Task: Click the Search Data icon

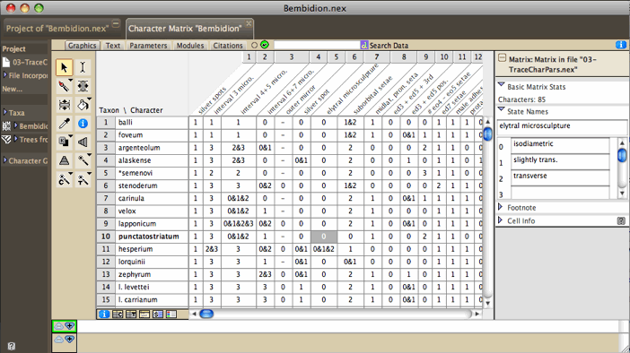Action: click(364, 46)
